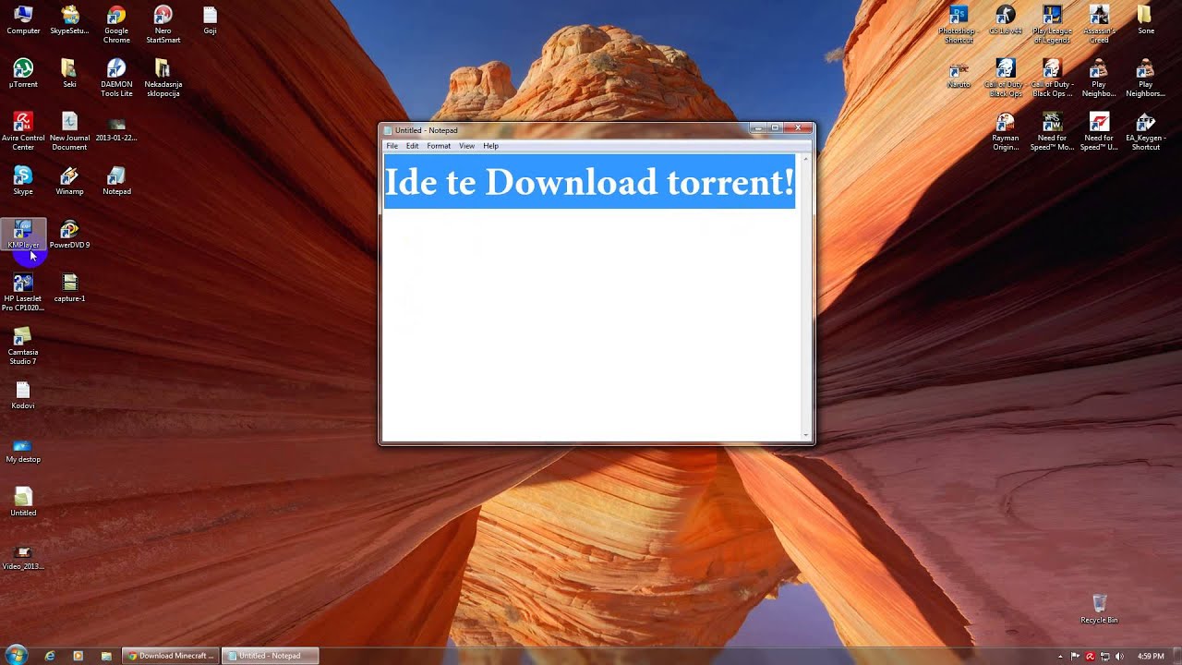Image resolution: width=1182 pixels, height=665 pixels.
Task: Click the Notepad scrollbar up arrow
Action: 806,159
